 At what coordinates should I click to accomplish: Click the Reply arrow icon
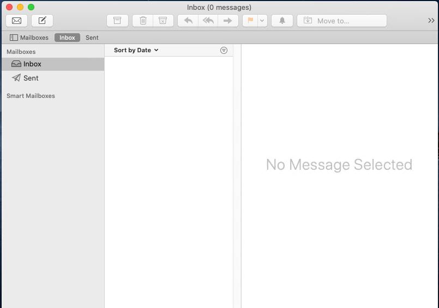tap(188, 21)
